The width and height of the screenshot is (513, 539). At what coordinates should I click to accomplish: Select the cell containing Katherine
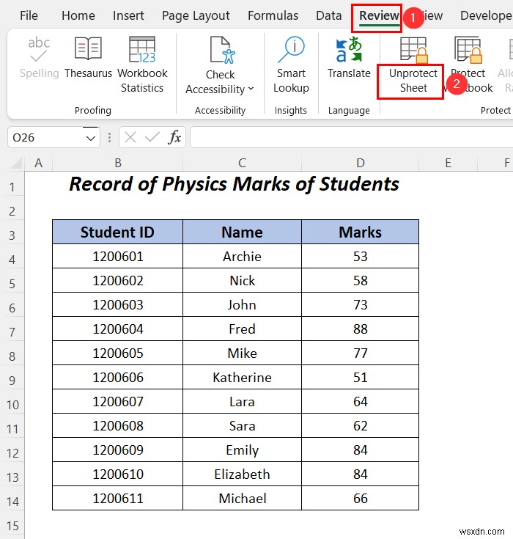click(x=242, y=378)
